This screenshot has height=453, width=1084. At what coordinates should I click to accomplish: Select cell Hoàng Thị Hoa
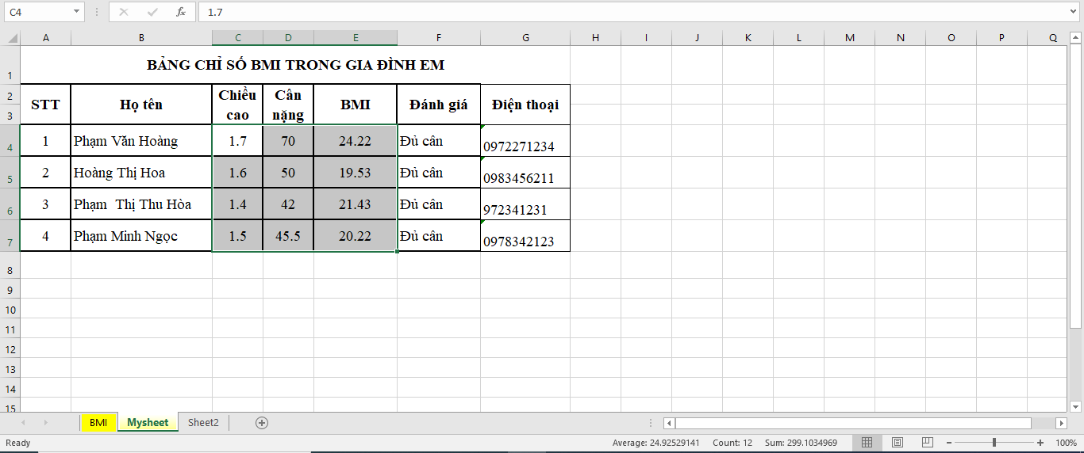click(141, 173)
